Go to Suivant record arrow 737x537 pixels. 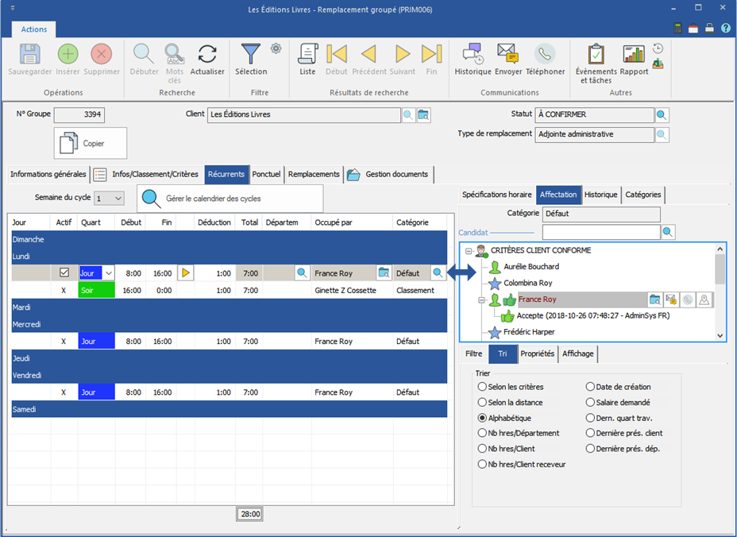[x=403, y=53]
